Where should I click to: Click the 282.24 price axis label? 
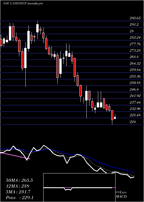coord(135,38)
